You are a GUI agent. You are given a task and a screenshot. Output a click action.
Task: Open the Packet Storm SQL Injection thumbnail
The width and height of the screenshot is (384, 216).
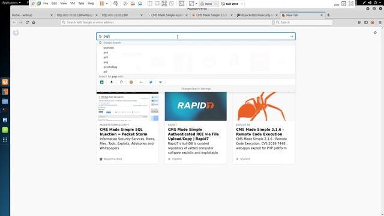tap(127, 106)
